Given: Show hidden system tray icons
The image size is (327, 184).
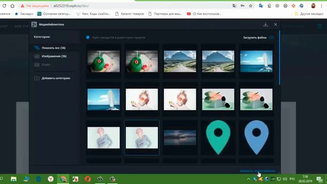Looking at the screenshot, I should pos(248,179).
